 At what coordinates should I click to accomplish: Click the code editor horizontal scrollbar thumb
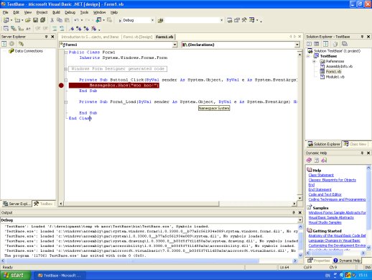141,204
